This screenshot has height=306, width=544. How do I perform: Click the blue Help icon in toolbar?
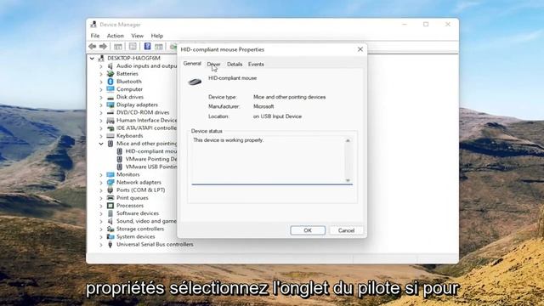[147, 46]
